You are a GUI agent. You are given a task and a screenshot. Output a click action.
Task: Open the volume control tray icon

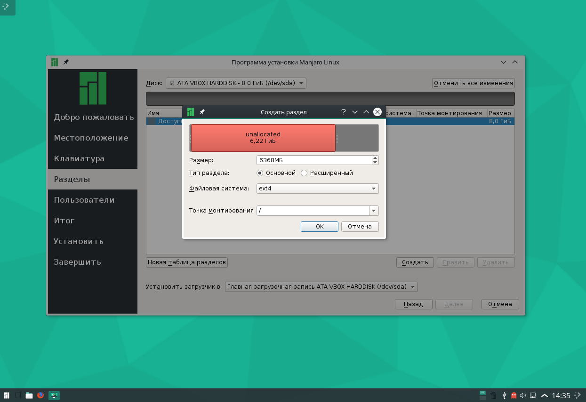[522, 395]
